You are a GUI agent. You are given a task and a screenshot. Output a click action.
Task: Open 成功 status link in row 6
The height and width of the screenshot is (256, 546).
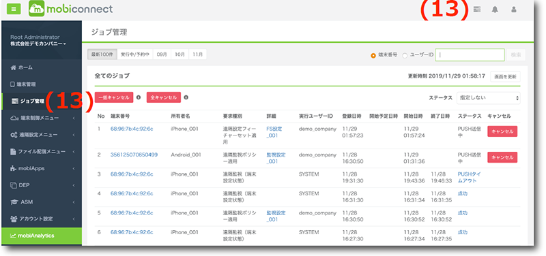(x=463, y=232)
